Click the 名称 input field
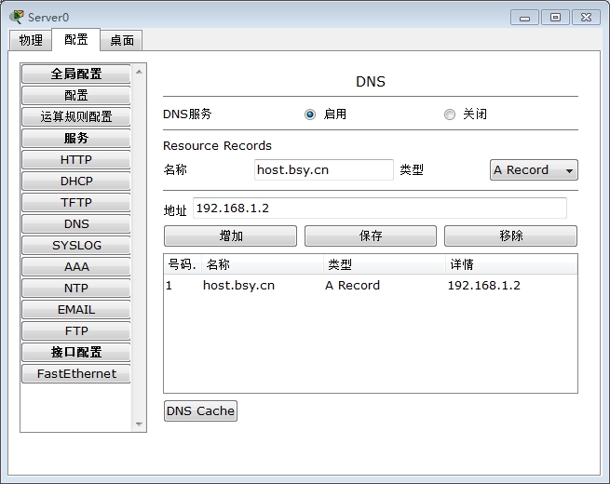Viewport: 610px width, 484px height. (323, 170)
